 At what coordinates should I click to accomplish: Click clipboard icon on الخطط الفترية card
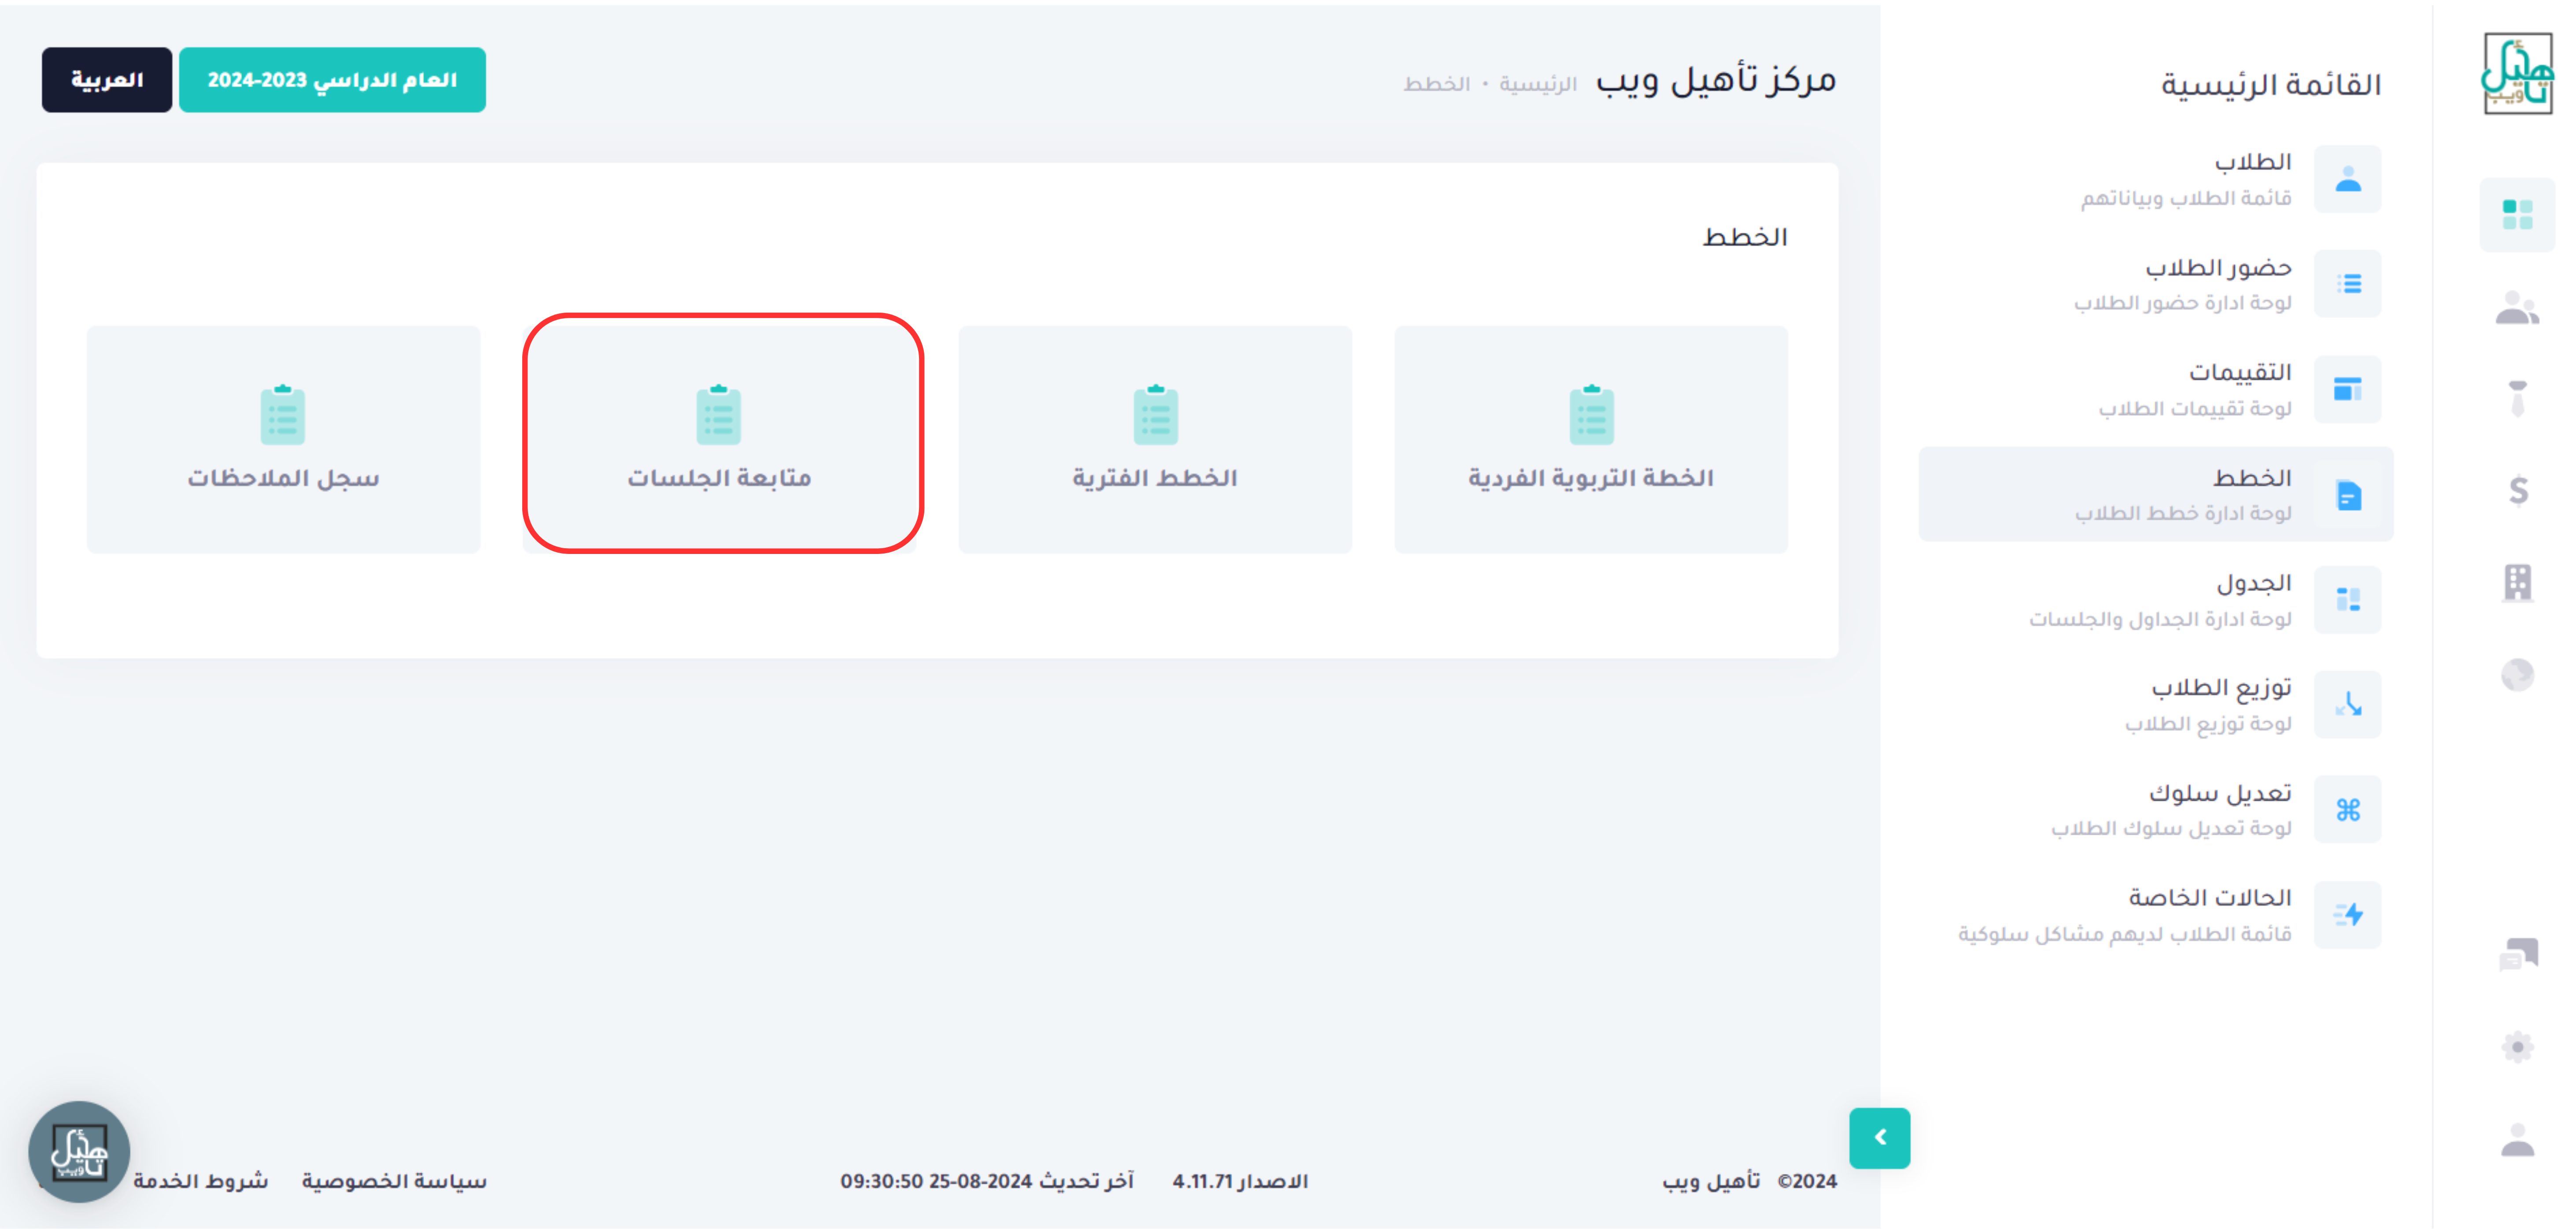tap(1155, 414)
